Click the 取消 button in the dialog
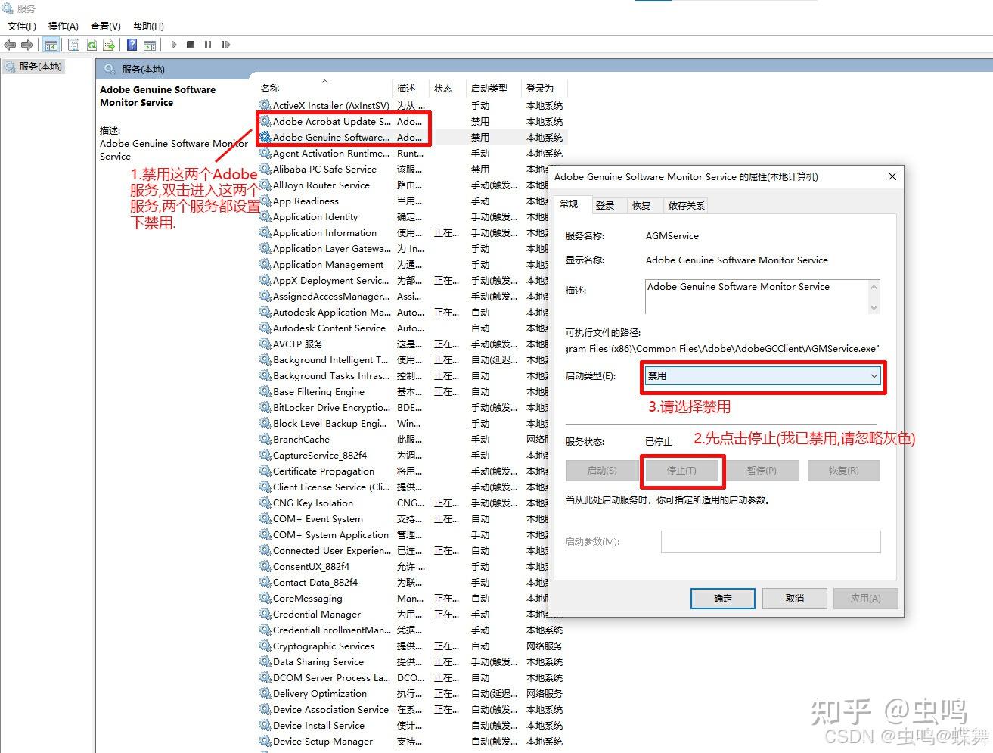Image resolution: width=993 pixels, height=753 pixels. (793, 598)
